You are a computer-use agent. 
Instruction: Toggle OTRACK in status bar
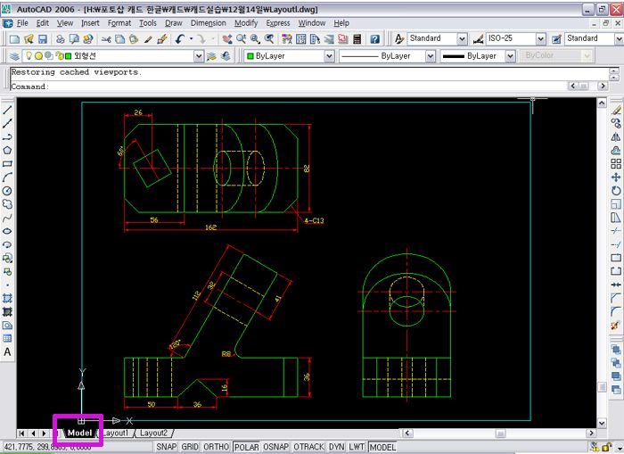tap(308, 447)
